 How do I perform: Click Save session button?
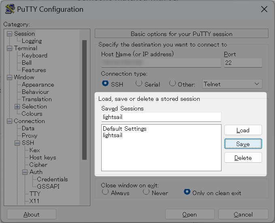coord(243,144)
